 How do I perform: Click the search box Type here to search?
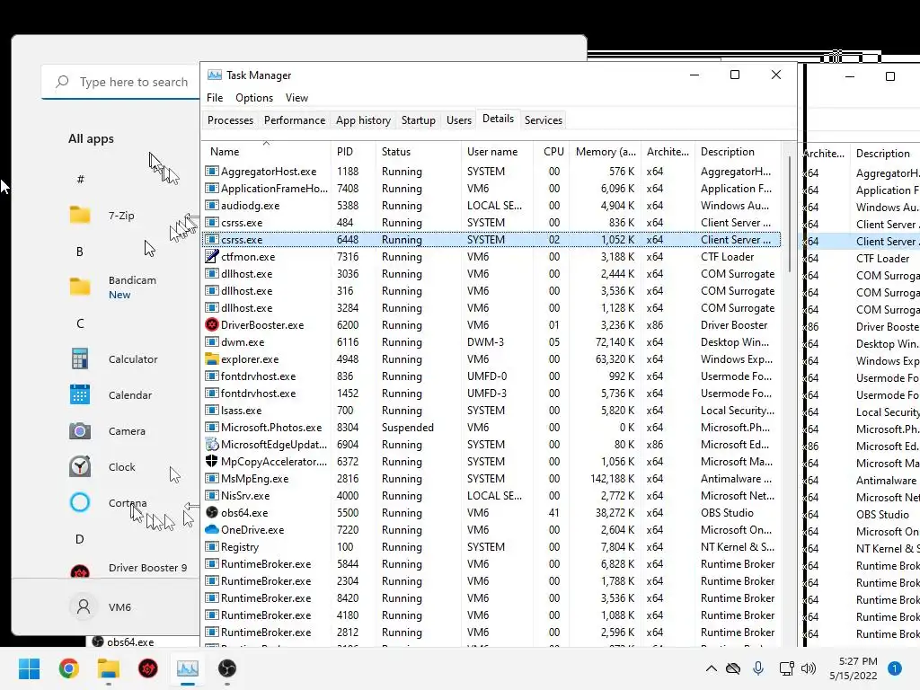point(121,82)
